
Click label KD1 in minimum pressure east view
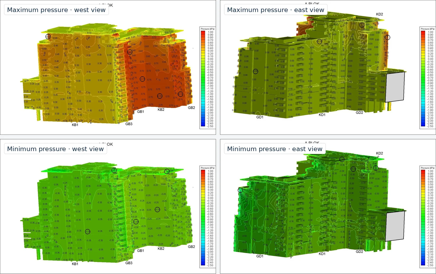322,254
